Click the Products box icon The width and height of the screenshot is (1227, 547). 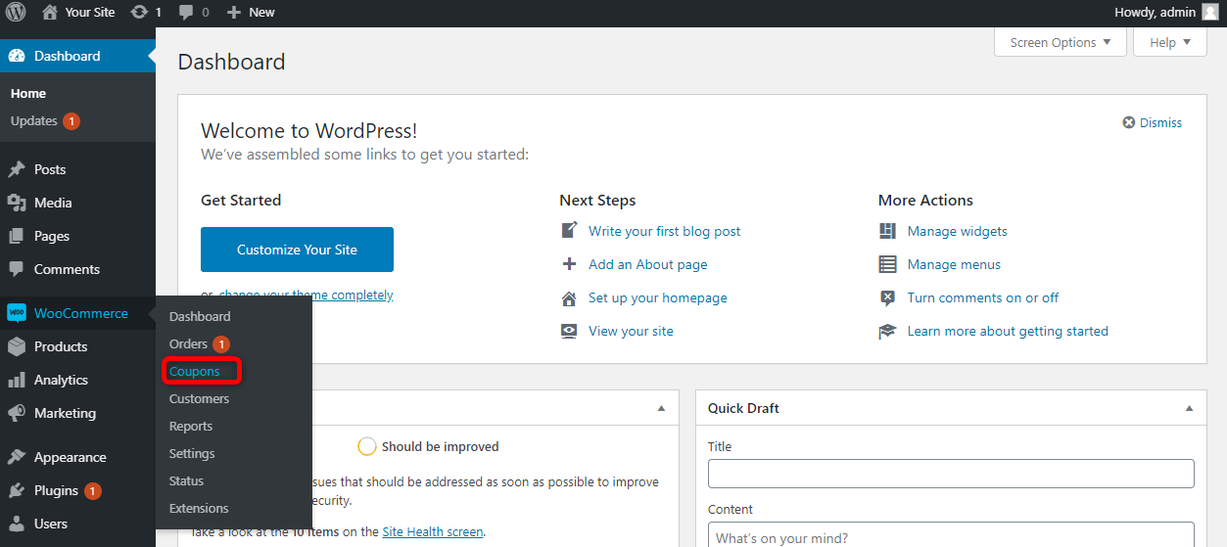(17, 346)
